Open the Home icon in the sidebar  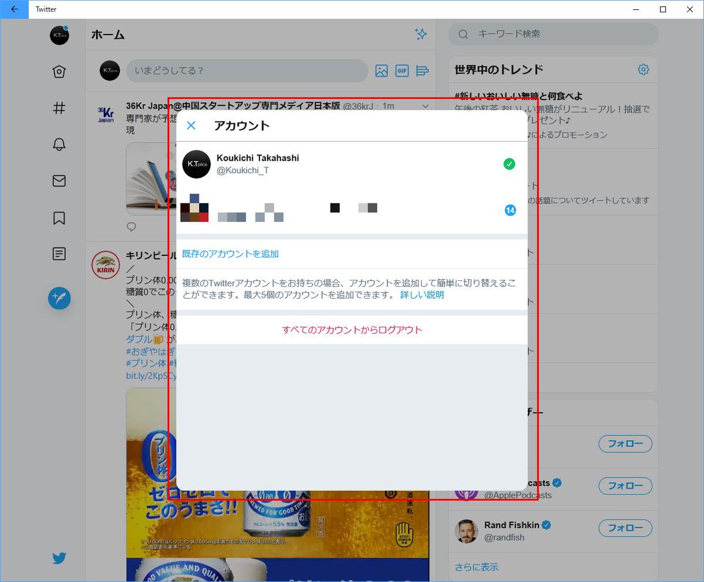59,72
